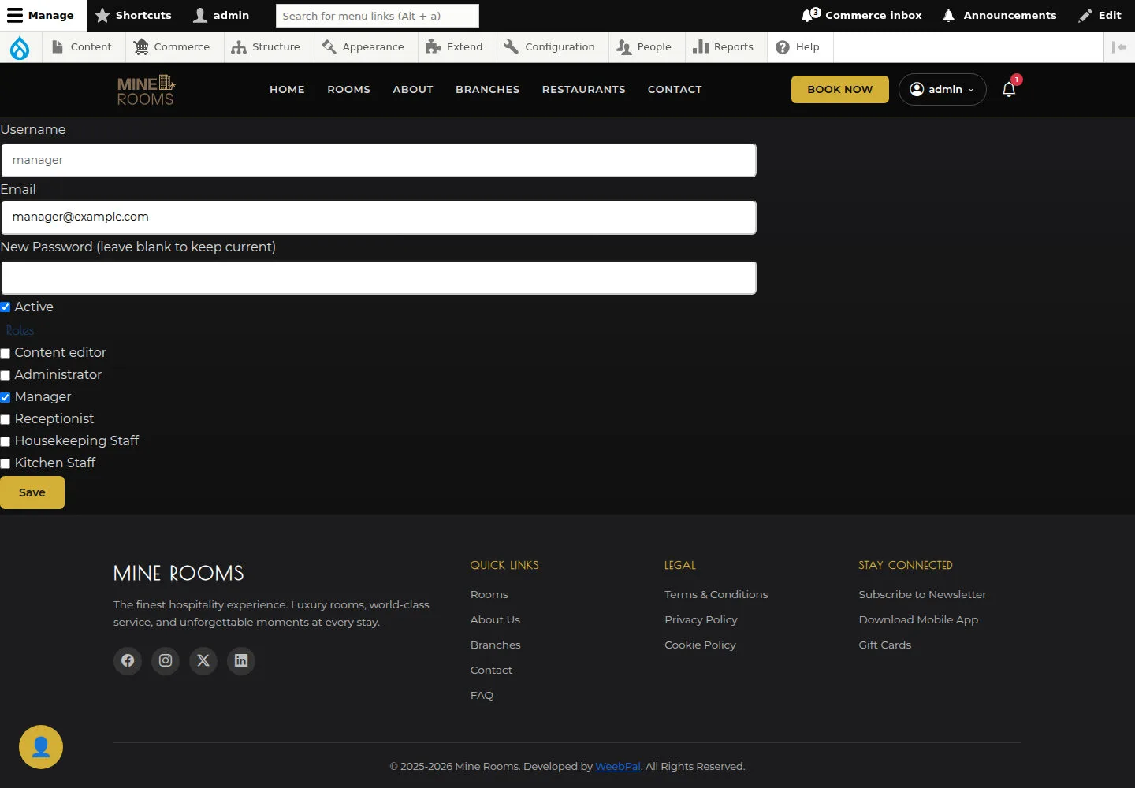Screen dimensions: 1135x788
Task: Open the WeebPal developer link
Action: pyautogui.click(x=618, y=766)
